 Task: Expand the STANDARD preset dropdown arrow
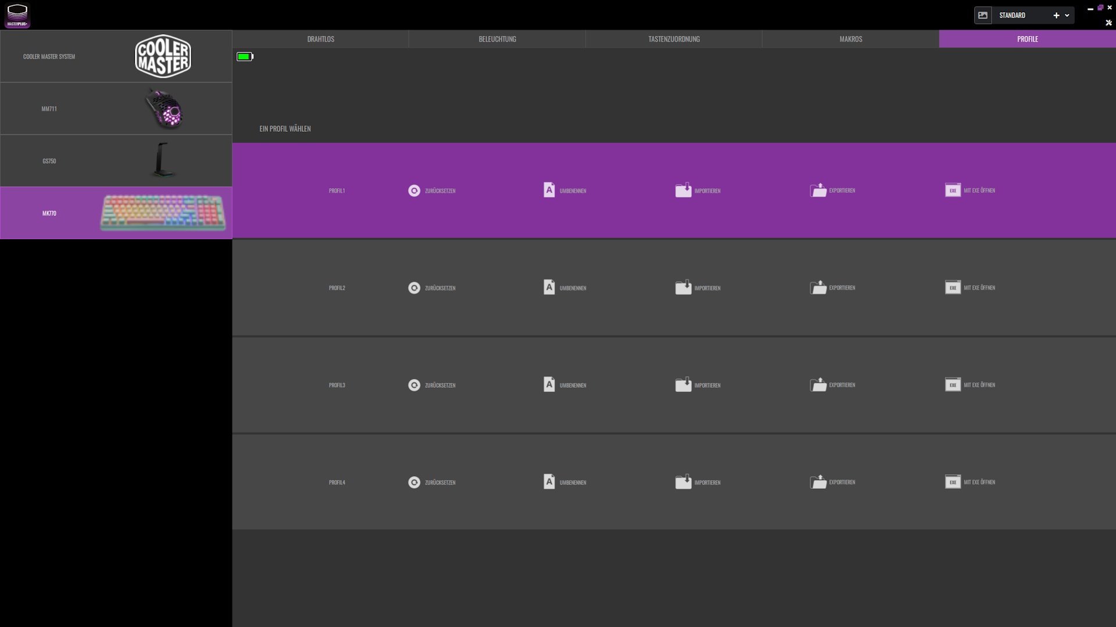tap(1067, 16)
